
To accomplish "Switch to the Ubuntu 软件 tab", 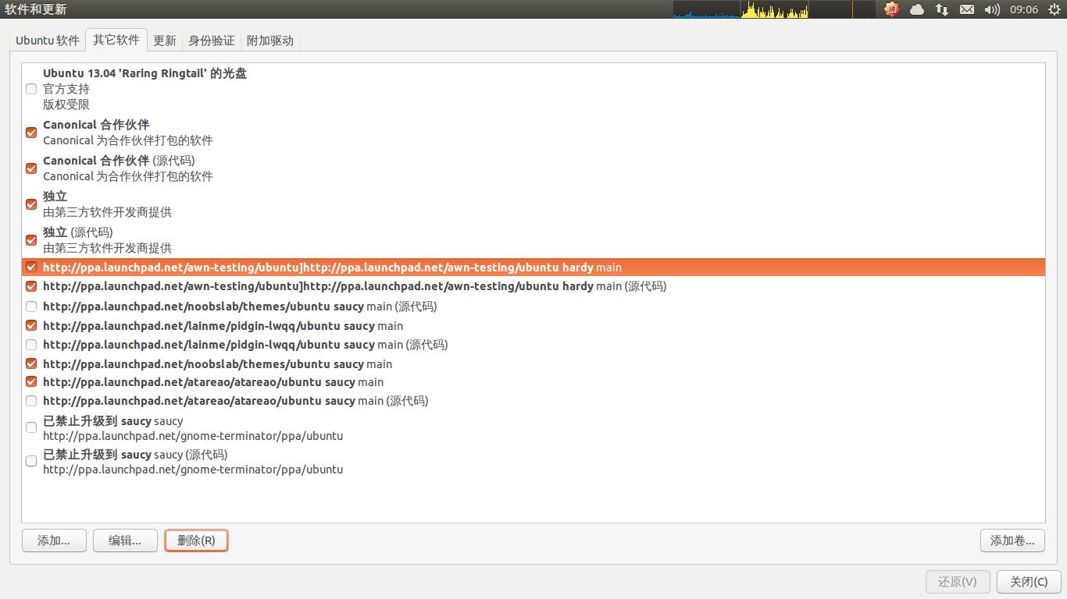I will pyautogui.click(x=48, y=41).
